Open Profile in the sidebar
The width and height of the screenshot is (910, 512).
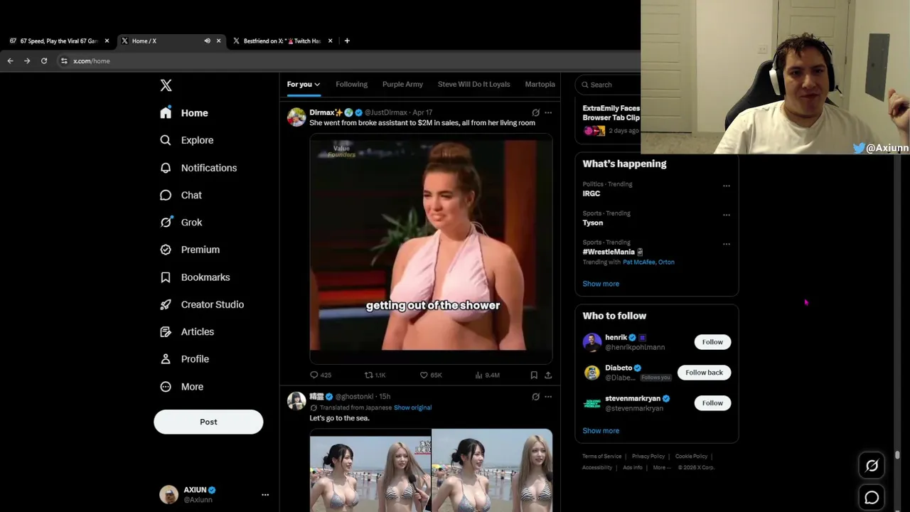pyautogui.click(x=184, y=359)
